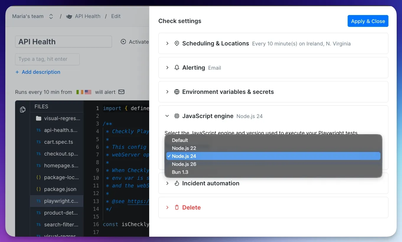Screen dimensions: 402x242
Task: Pick Node.js 26 from the dropdown list
Action: click(x=273, y=164)
